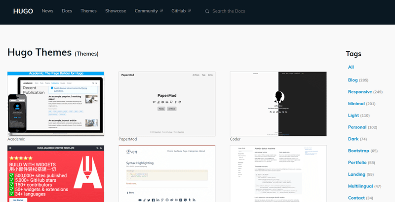
Task: Filter themes by Portfolio tag
Action: pos(357,162)
